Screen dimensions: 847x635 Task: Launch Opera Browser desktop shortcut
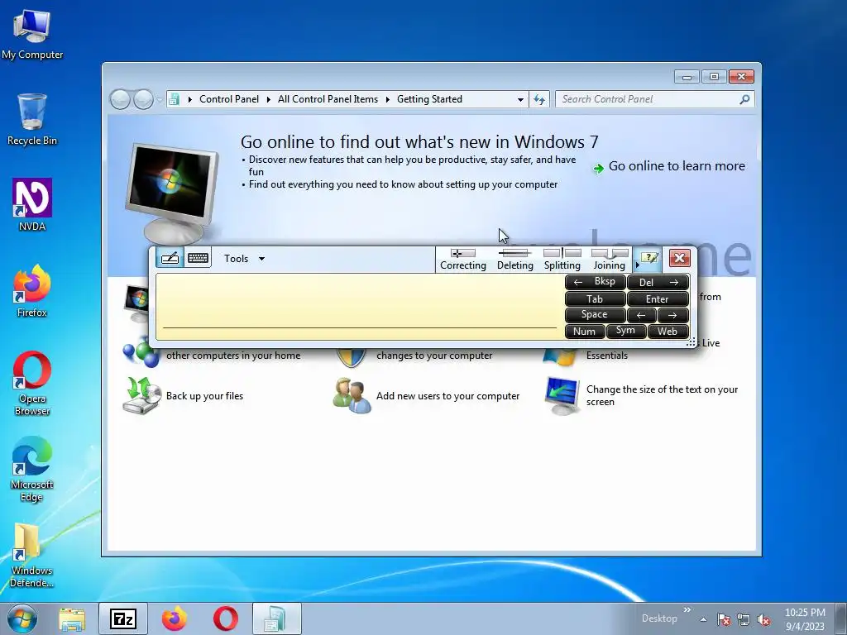32,384
